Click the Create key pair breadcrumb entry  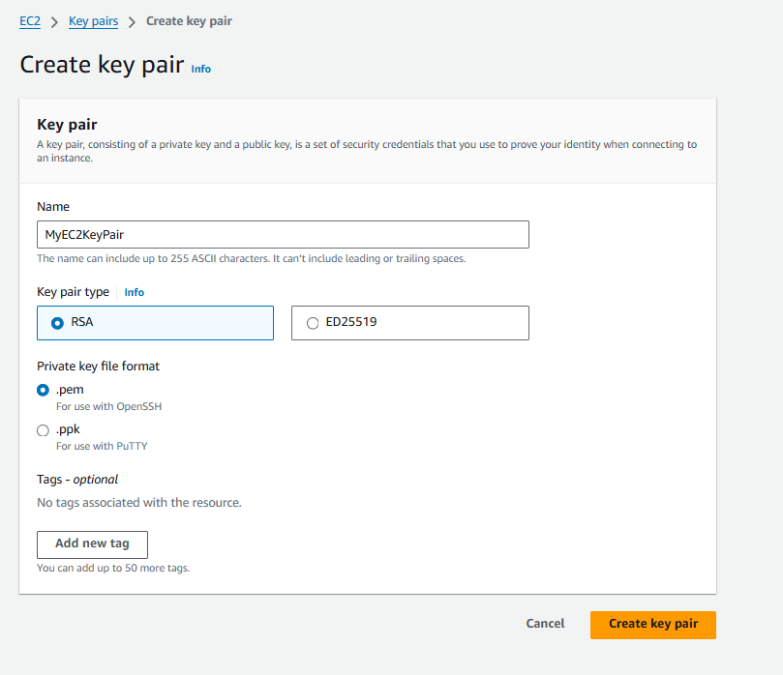(x=189, y=20)
